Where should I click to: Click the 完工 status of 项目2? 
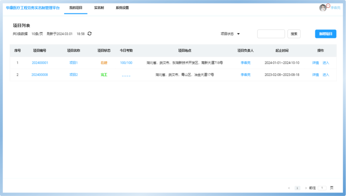104,75
